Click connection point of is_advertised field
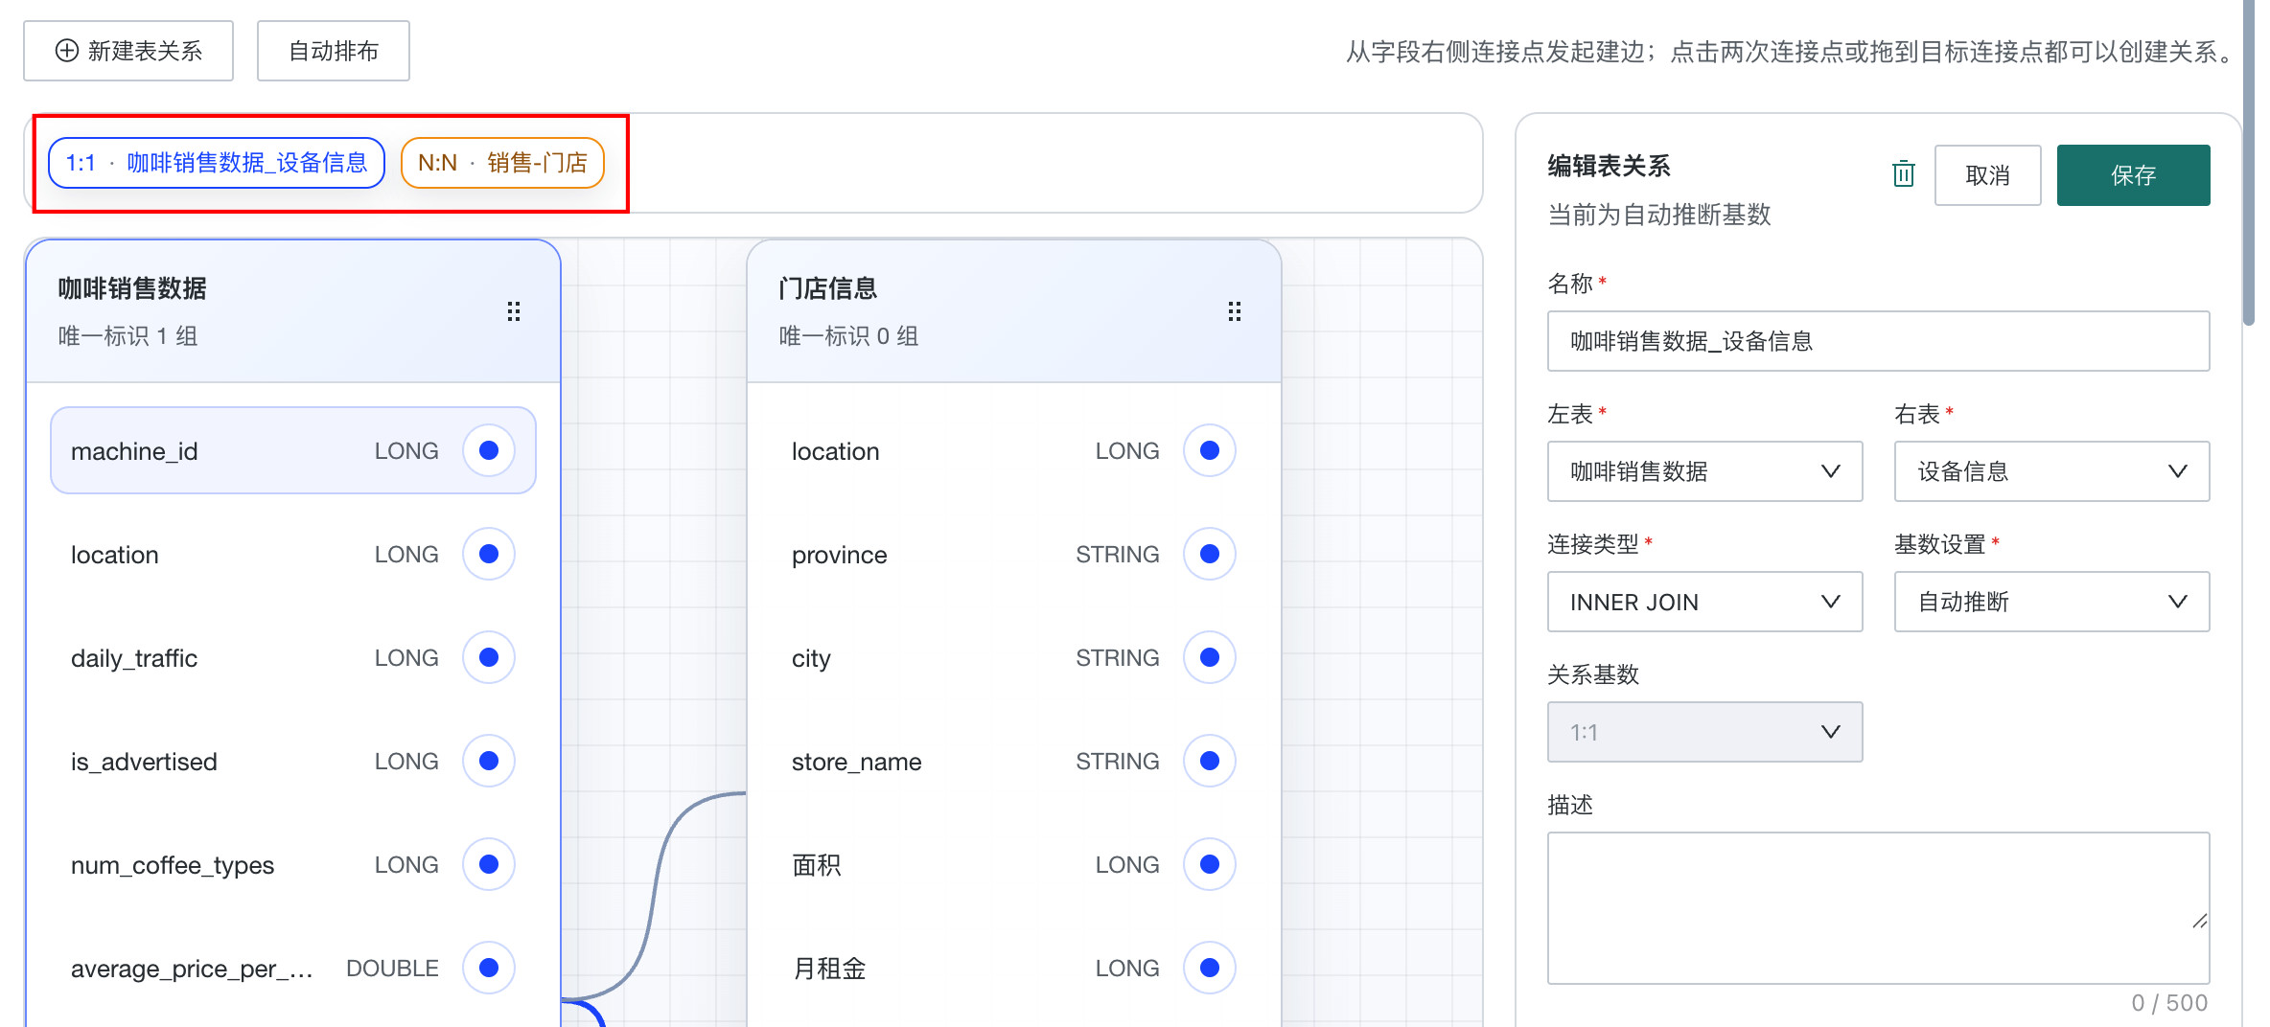This screenshot has width=2270, height=1027. (489, 761)
